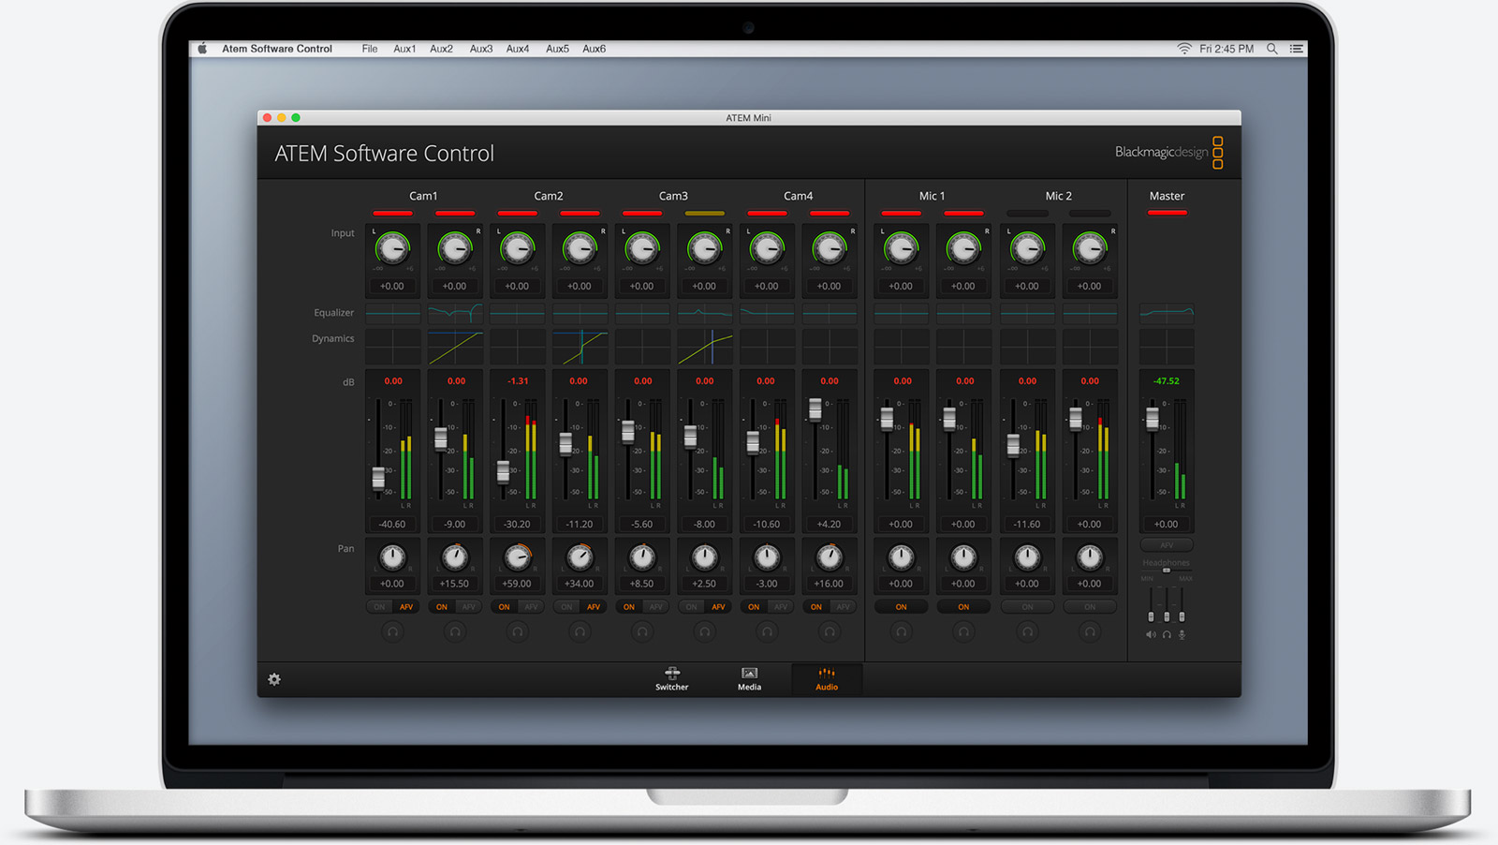Toggle ON button for Mic 1 left channel
This screenshot has height=845, width=1498.
tap(901, 607)
